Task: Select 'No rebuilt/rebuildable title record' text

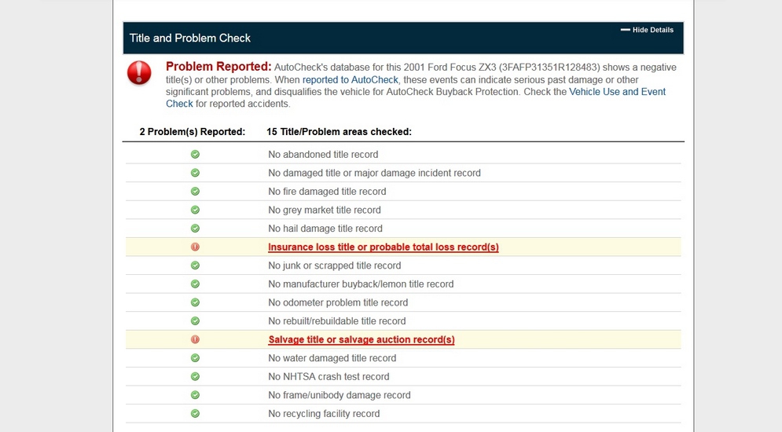Action: (x=337, y=321)
